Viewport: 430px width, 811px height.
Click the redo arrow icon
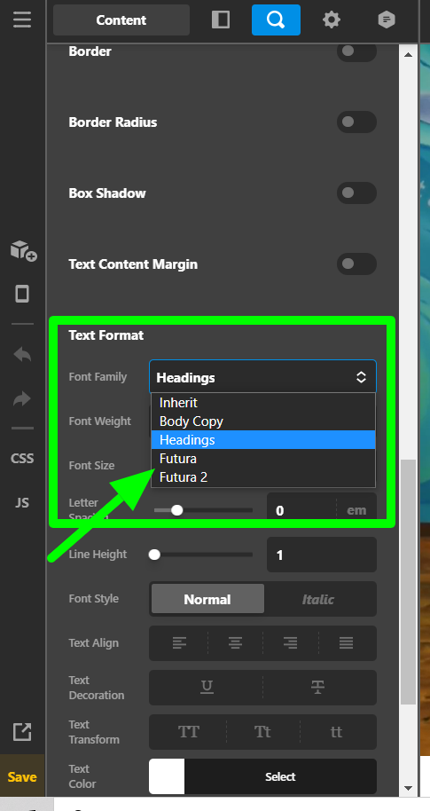tap(22, 399)
